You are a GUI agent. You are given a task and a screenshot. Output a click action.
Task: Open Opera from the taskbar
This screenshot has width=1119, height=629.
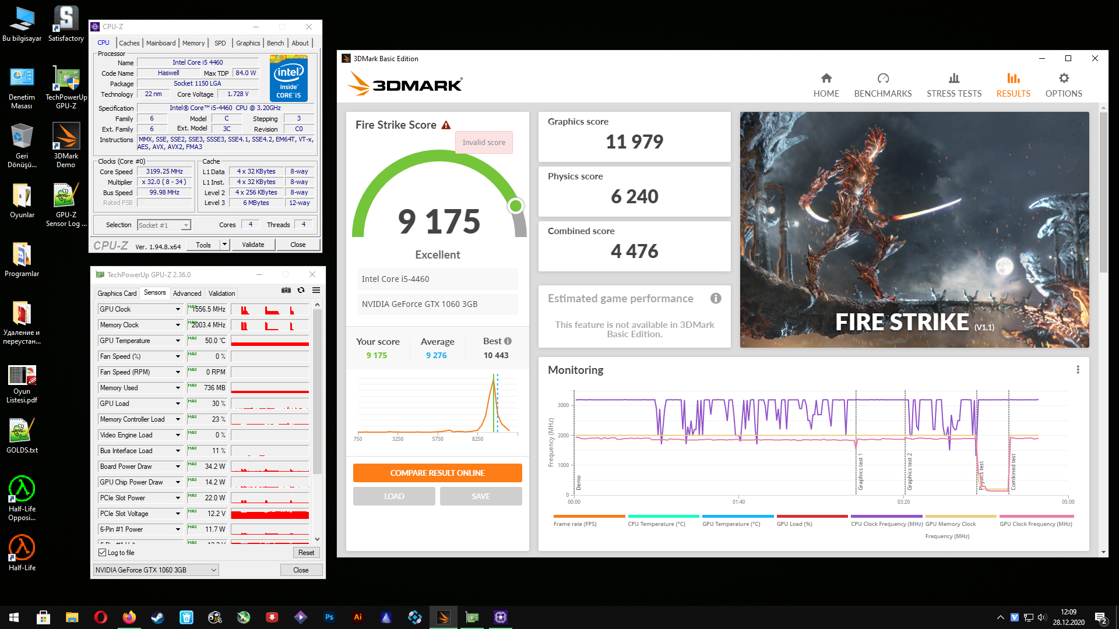[100, 617]
